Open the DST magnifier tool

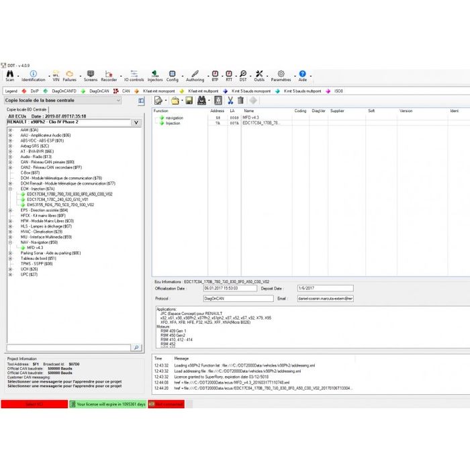click(243, 76)
